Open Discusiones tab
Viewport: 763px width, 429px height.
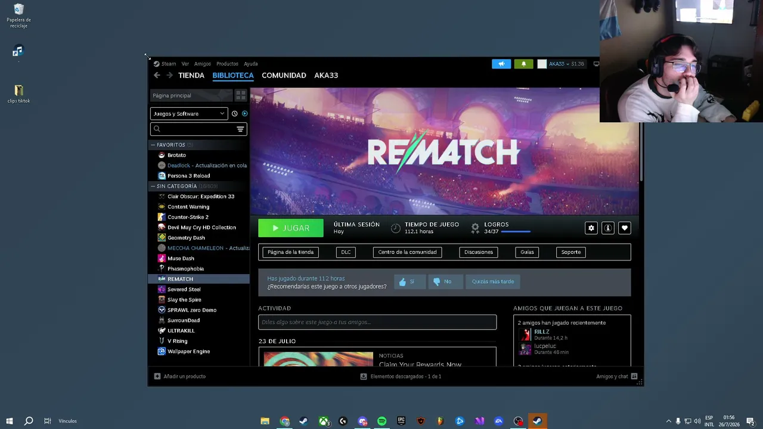point(479,252)
